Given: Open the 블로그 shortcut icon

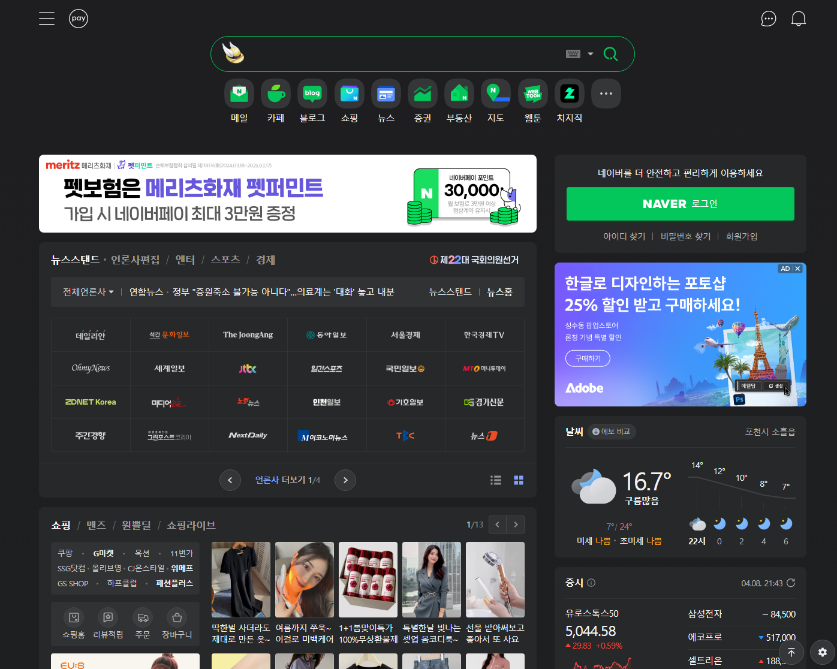Looking at the screenshot, I should tap(312, 94).
